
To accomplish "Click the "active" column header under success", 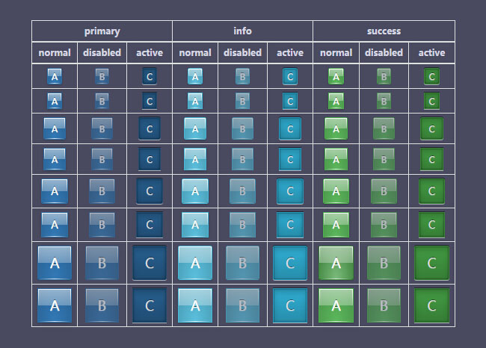I will click(x=431, y=53).
